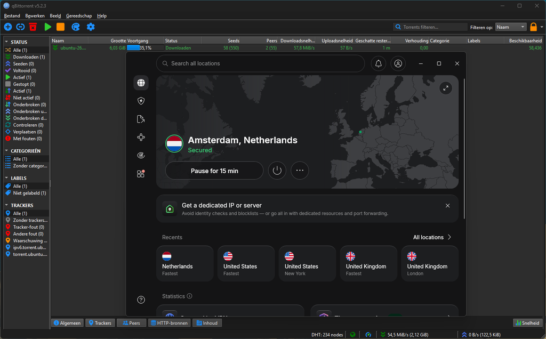This screenshot has height=339, width=546.
Task: Switch to the Algemeen tab
Action: click(68, 323)
